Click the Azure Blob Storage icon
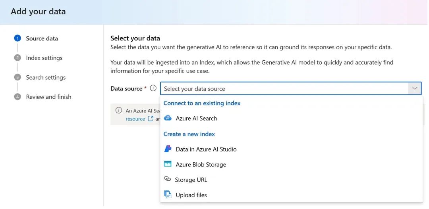The image size is (429, 209). click(168, 164)
